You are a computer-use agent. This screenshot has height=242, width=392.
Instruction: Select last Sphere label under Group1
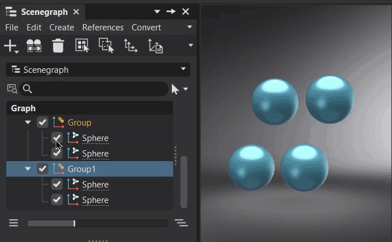pos(95,200)
